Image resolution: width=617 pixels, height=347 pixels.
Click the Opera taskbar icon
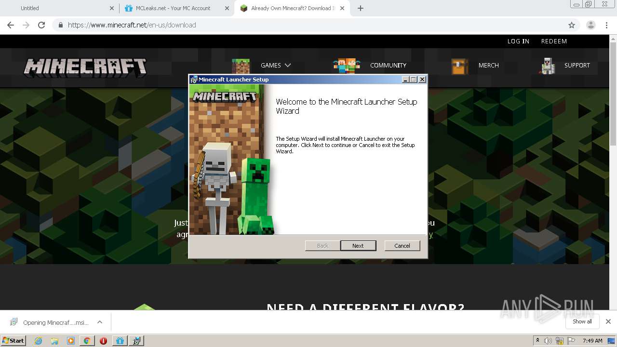pyautogui.click(x=103, y=341)
